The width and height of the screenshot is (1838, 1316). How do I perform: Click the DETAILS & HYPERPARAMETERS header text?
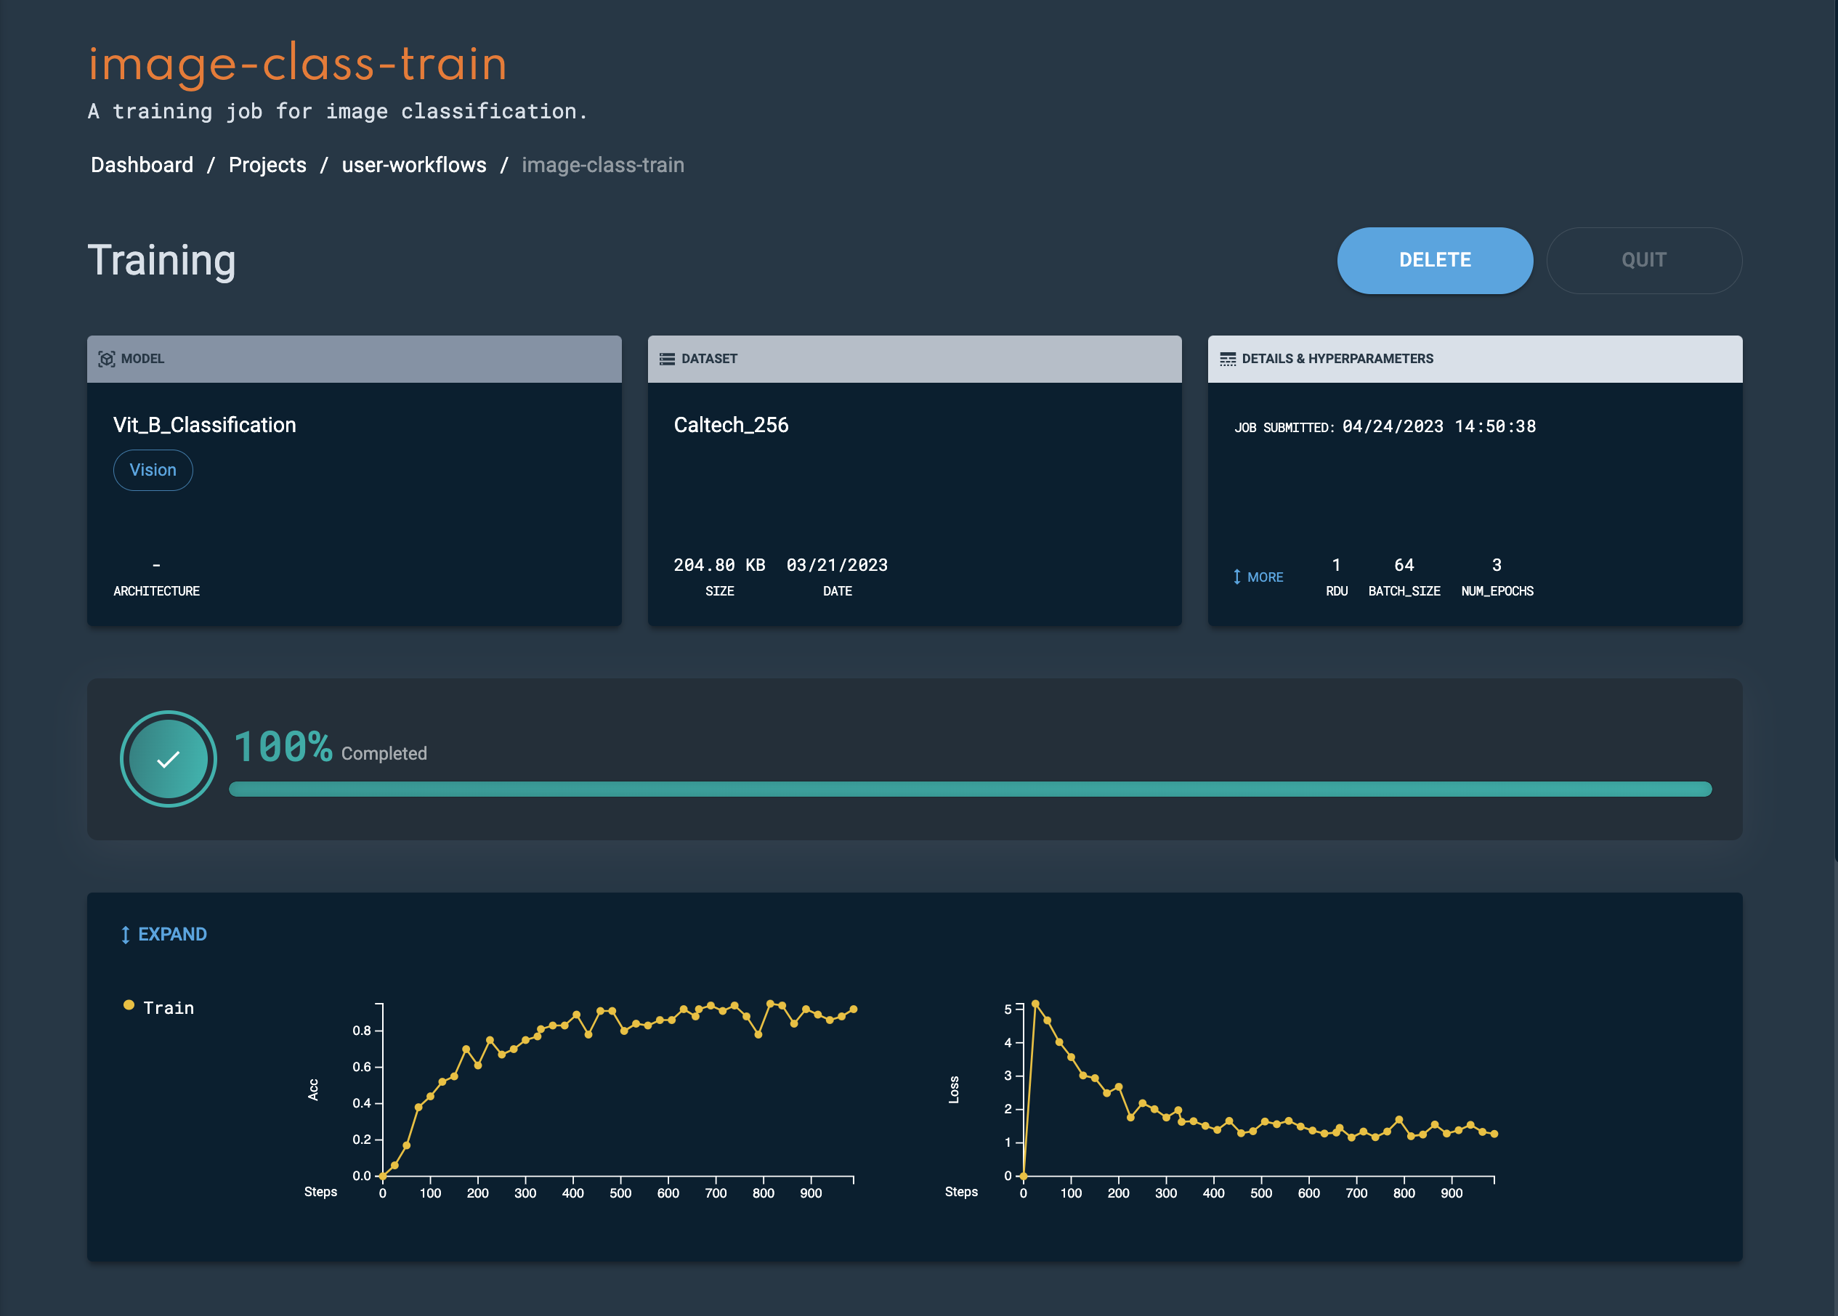[x=1337, y=359]
